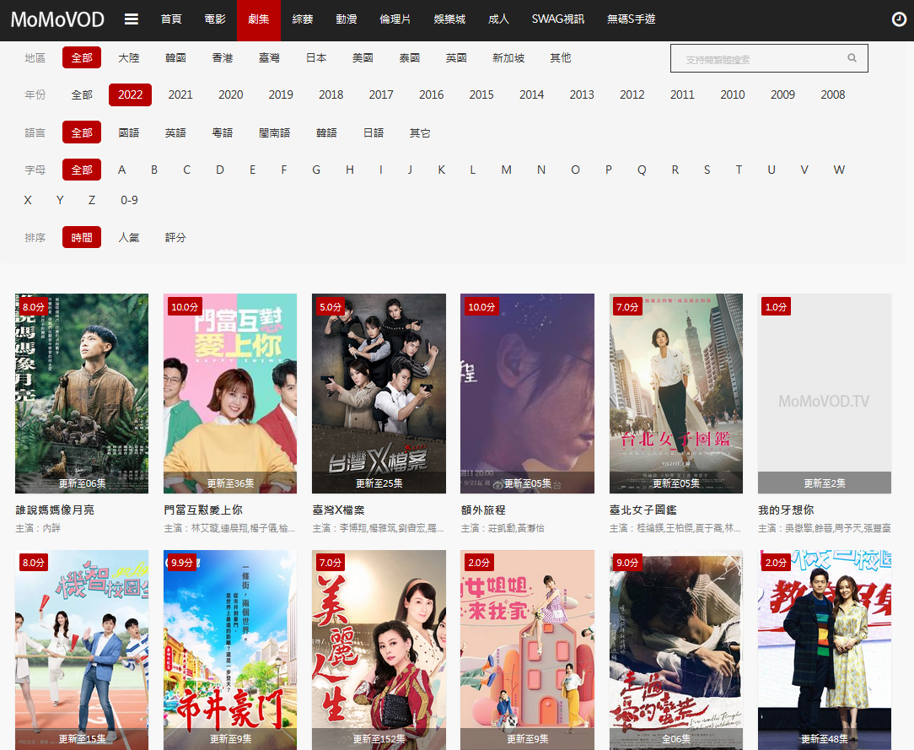Open 額外旅程 poster thumbnail
The image size is (914, 750).
click(x=528, y=394)
